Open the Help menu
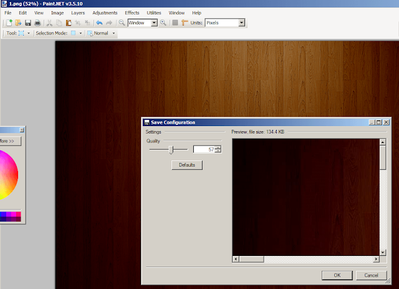This screenshot has height=289, width=399. [x=196, y=12]
